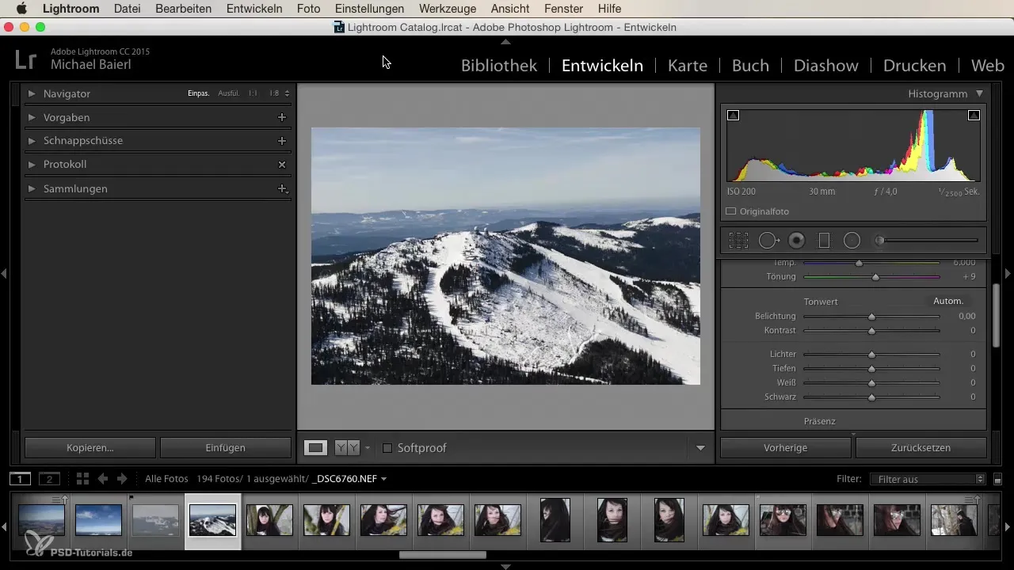Adjust the Tönung slider
The width and height of the screenshot is (1014, 570).
click(x=875, y=277)
